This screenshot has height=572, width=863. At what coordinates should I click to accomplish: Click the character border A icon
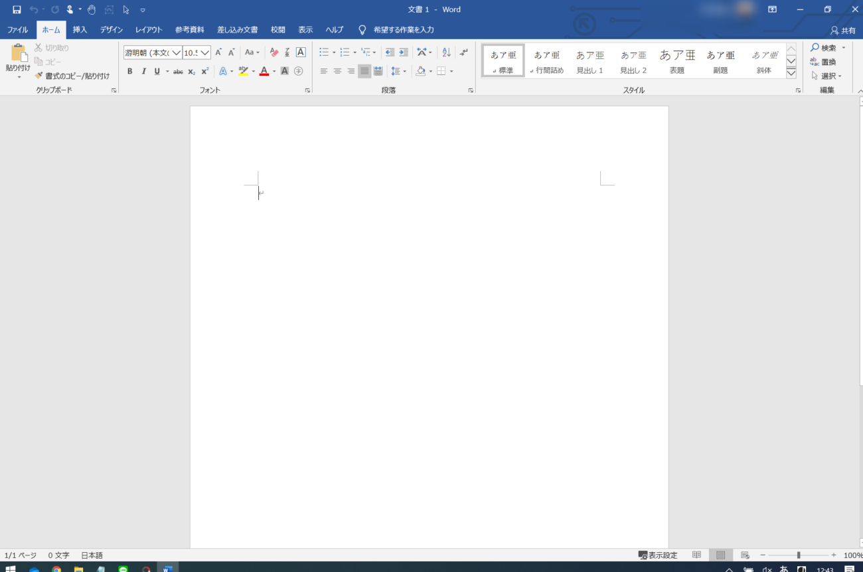pos(300,52)
